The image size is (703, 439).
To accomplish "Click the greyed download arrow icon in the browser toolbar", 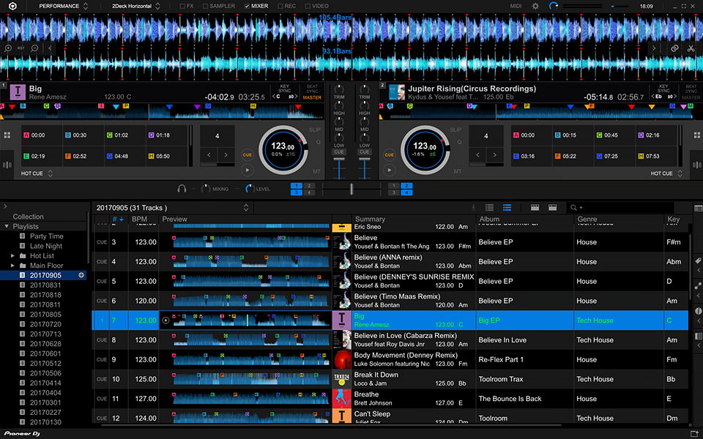I will pos(473,207).
